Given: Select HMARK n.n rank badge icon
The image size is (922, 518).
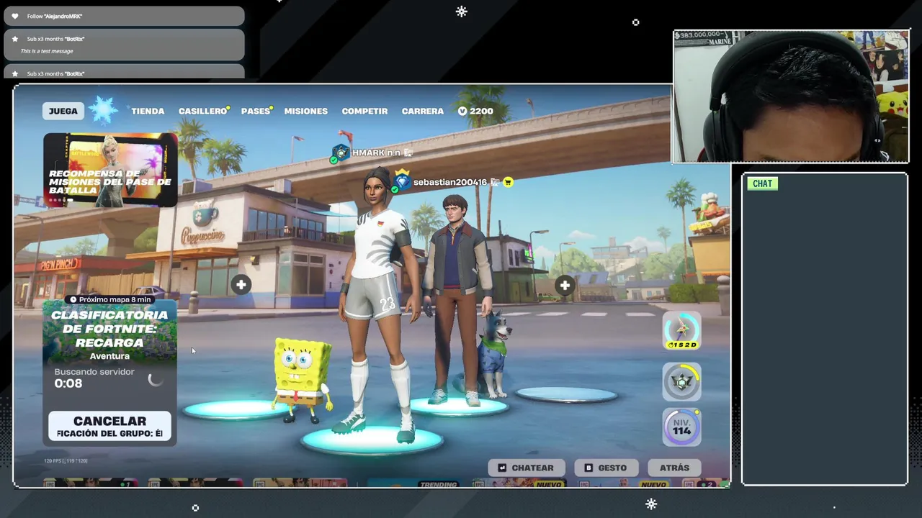Looking at the screenshot, I should pyautogui.click(x=340, y=152).
